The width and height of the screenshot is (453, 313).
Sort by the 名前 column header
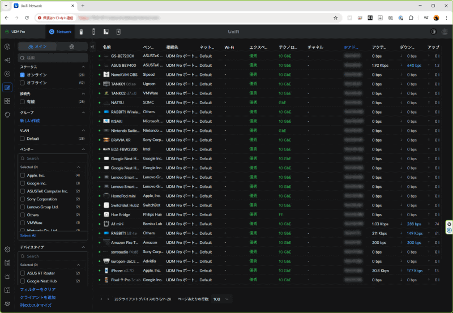(x=106, y=47)
